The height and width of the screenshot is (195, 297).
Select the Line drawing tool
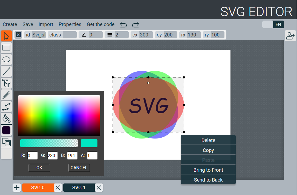(x=6, y=71)
